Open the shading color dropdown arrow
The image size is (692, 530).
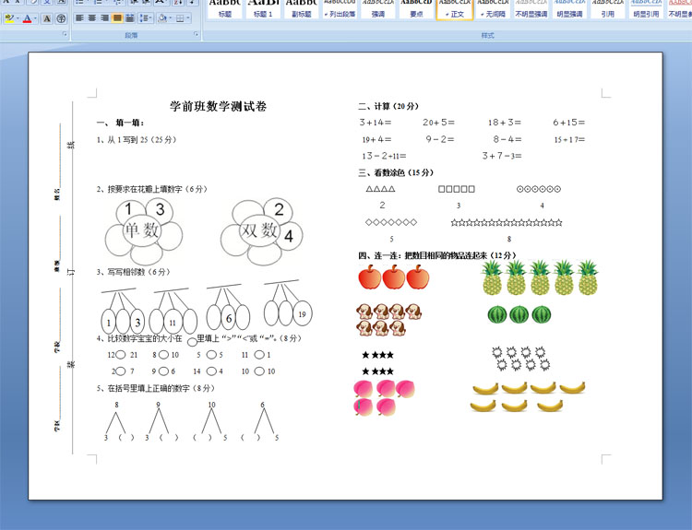click(171, 18)
